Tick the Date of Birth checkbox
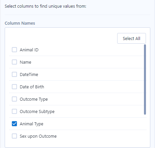This screenshot has width=155, height=148. click(14, 87)
